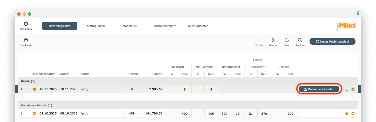Open Suchen magnifier search
376x122 pixels.
[x=300, y=40]
